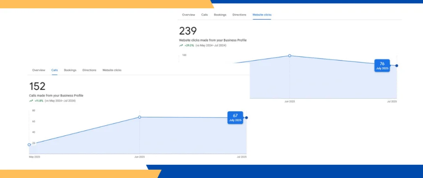Open Directions tab in the Calls panel
423x178 pixels.
point(89,70)
